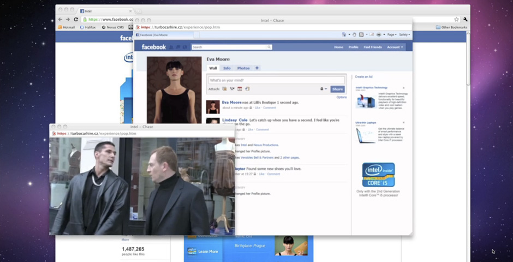
Task: Attach a video to the post
Action: point(232,88)
